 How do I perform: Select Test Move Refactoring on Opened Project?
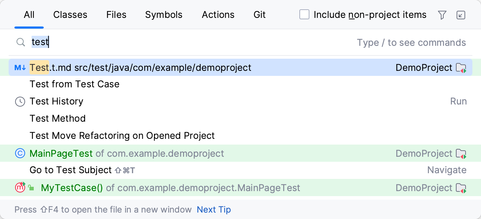pos(122,136)
